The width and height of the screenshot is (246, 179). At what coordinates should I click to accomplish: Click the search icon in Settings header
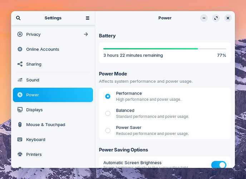(18, 18)
